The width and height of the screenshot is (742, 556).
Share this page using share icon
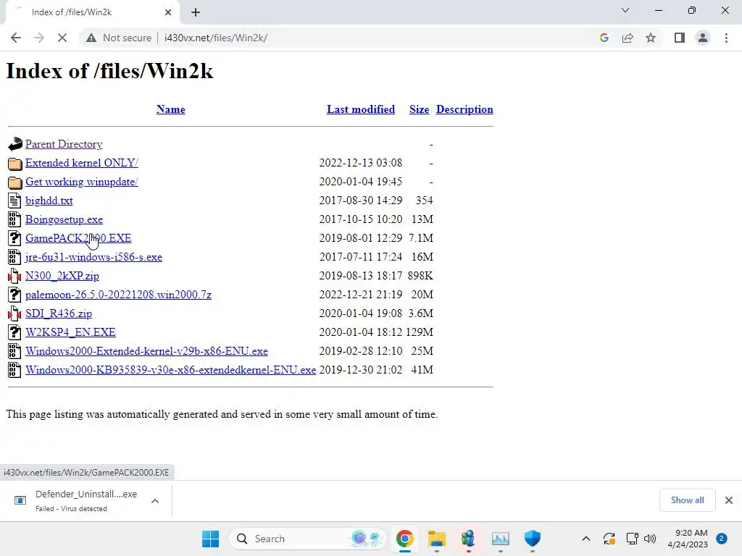tap(628, 38)
